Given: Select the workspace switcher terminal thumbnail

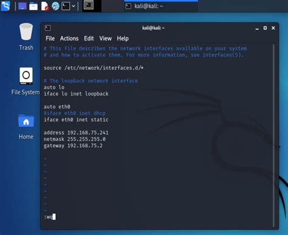Looking at the screenshot, I should point(89,5).
